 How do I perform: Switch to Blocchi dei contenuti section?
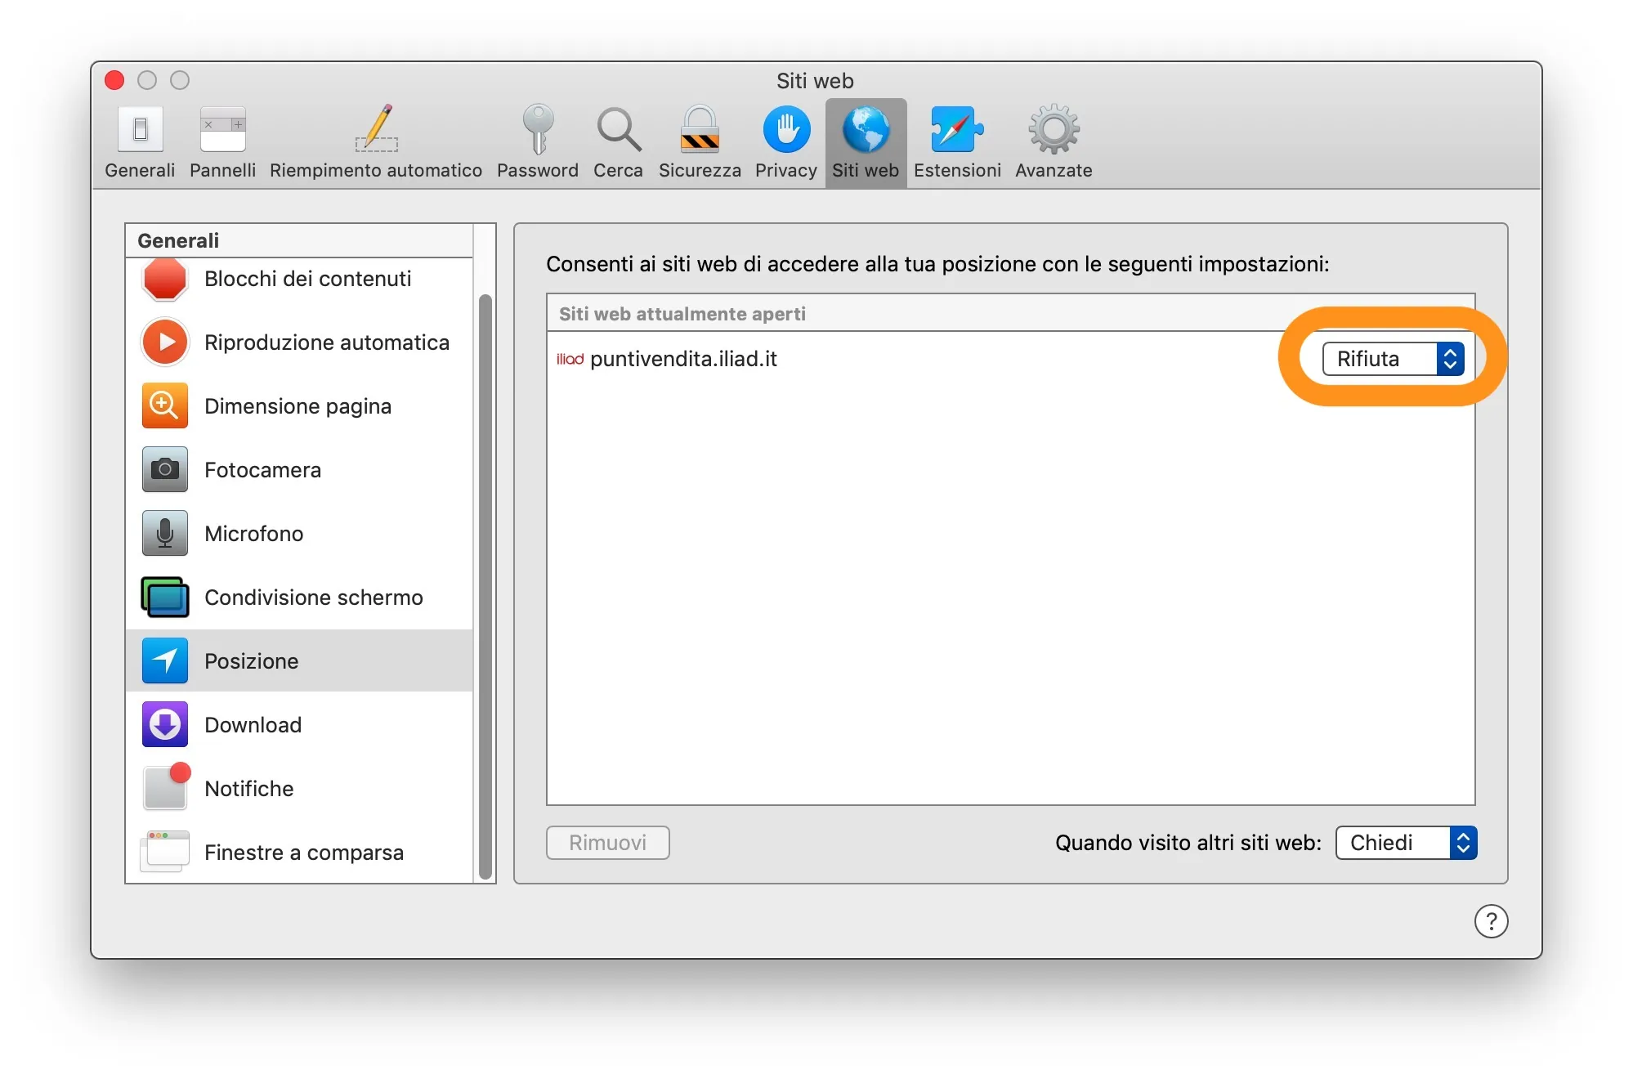pos(308,279)
